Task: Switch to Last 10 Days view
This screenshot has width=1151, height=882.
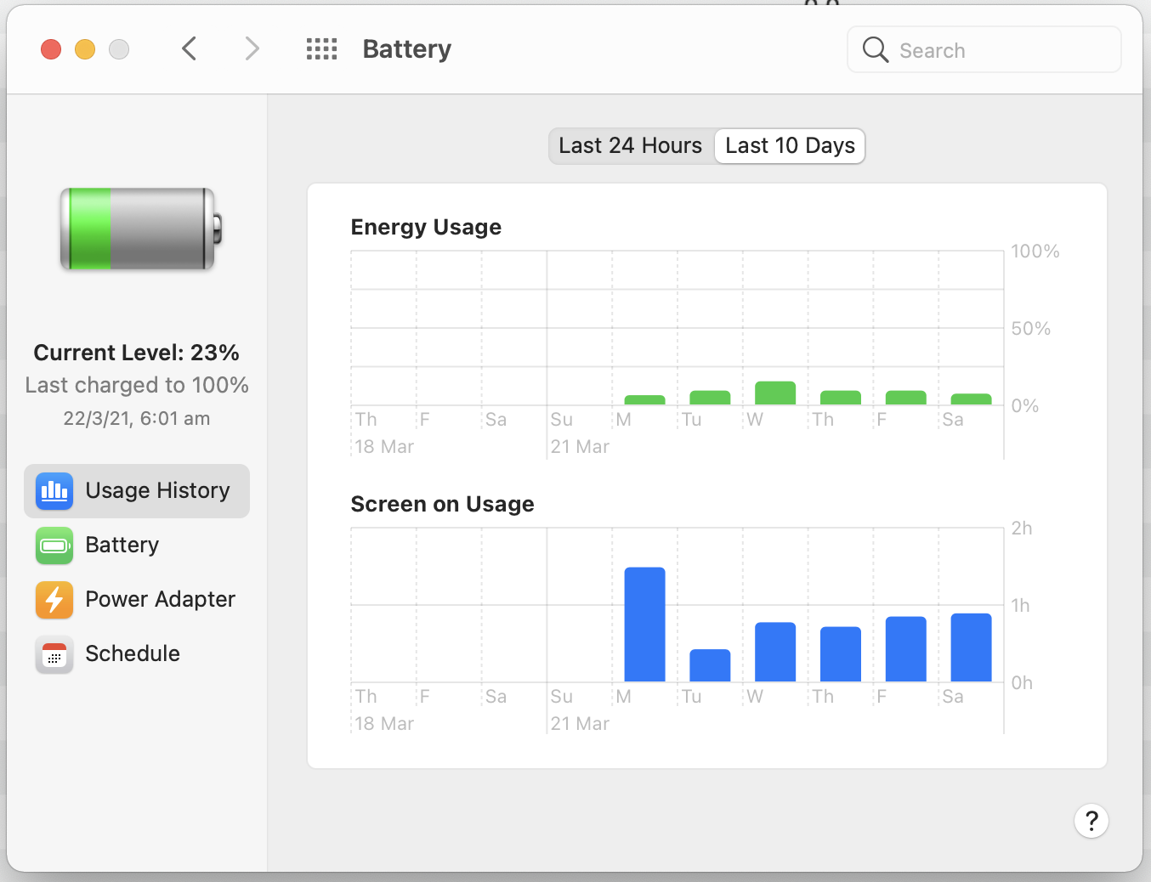Action: 790,146
